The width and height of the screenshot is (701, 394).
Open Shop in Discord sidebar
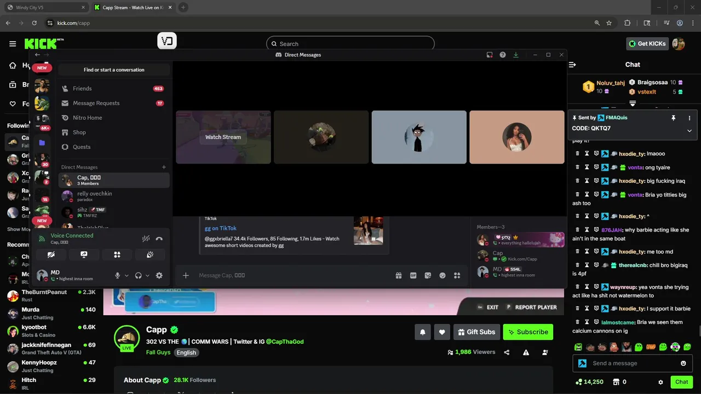pyautogui.click(x=113, y=132)
